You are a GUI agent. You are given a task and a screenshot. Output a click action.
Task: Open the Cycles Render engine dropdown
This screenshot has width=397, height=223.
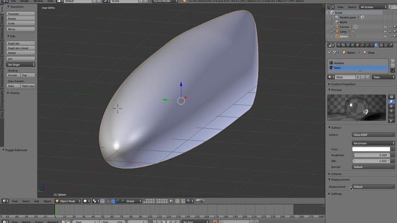pyautogui.click(x=165, y=1)
